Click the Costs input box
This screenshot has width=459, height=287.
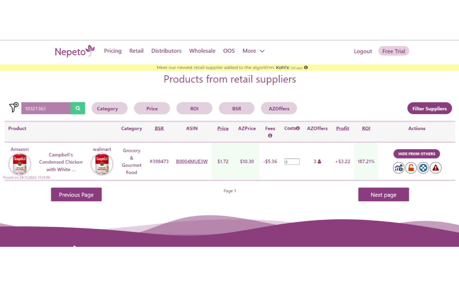tap(292, 162)
